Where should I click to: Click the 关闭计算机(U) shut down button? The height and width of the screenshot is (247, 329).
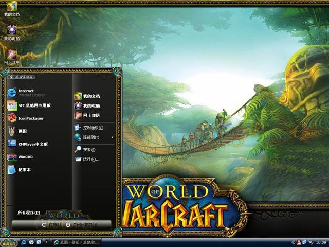(81, 225)
